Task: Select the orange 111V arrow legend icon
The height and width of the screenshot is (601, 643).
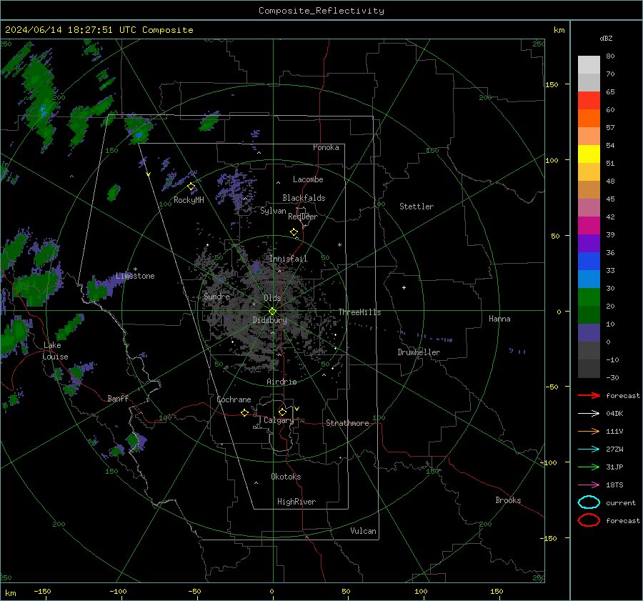Action: (x=589, y=431)
